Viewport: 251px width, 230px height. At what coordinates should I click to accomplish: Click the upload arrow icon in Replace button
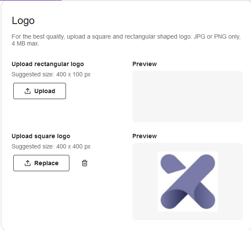[x=27, y=163]
